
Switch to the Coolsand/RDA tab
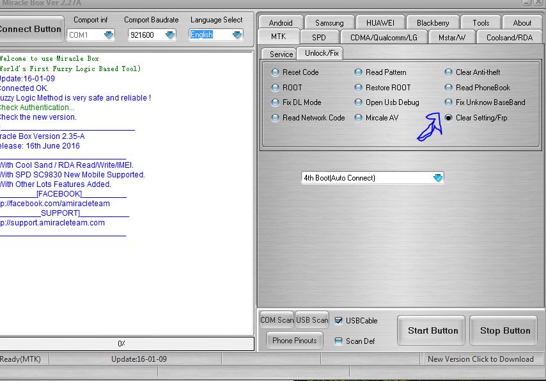pyautogui.click(x=510, y=37)
